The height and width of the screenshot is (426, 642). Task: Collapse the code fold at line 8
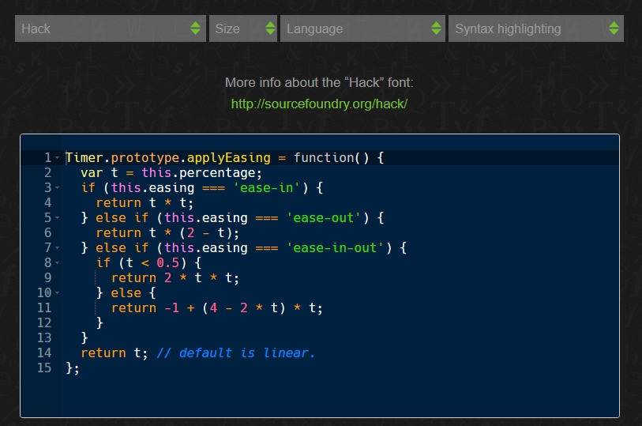(58, 262)
